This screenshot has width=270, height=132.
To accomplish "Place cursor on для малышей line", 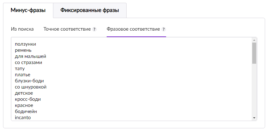I will [x=30, y=56].
